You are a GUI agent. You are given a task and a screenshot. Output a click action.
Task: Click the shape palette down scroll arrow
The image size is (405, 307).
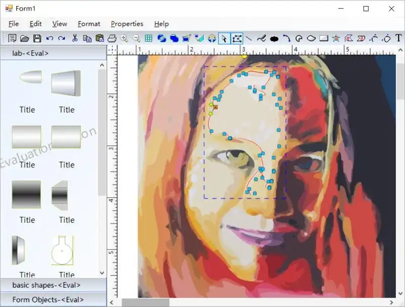(x=102, y=273)
